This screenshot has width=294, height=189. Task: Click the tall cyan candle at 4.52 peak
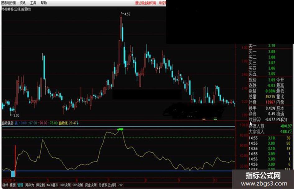[123, 34]
